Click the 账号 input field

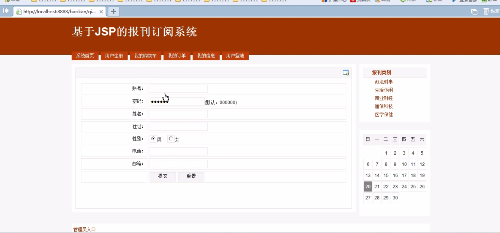[179, 89]
